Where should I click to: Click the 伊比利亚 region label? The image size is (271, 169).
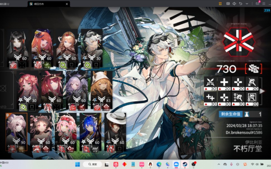(x=253, y=142)
